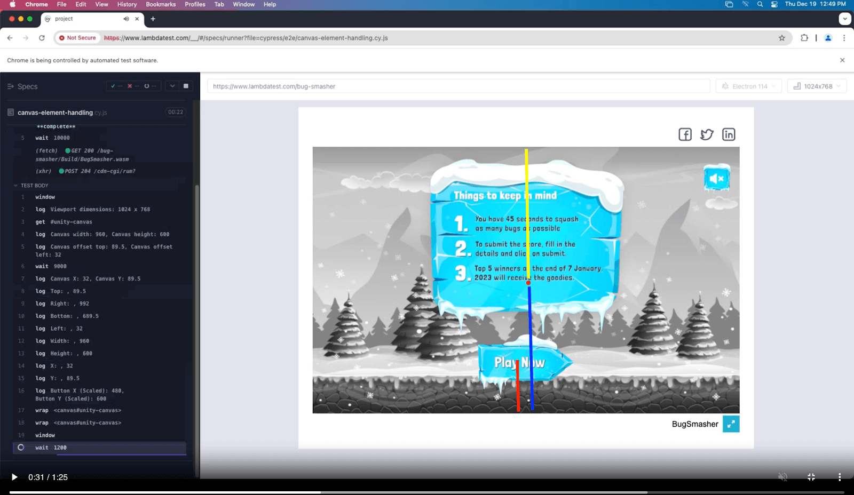This screenshot has height=495, width=854.
Task: Click the Chrome address bar URL
Action: click(x=246, y=38)
